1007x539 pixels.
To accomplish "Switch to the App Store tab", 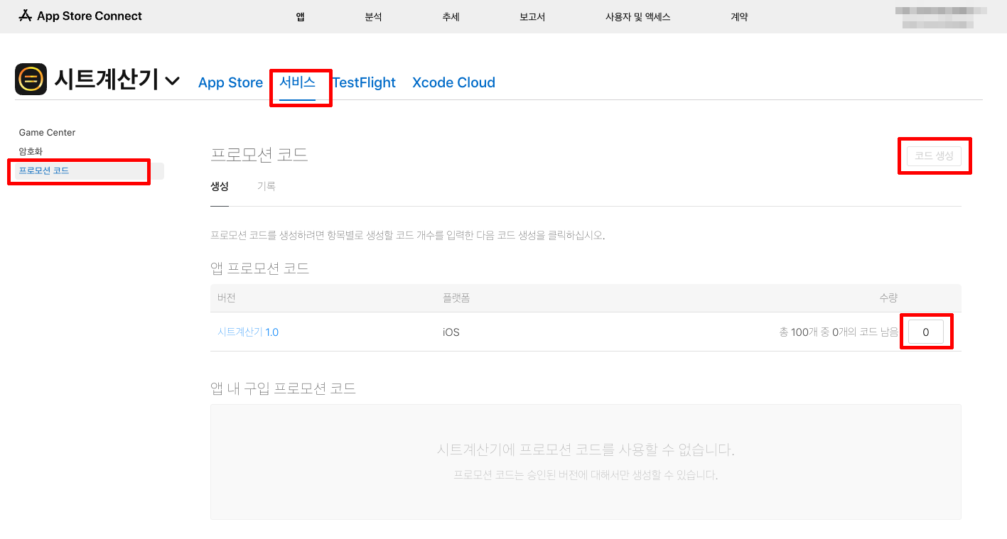I will tap(230, 82).
